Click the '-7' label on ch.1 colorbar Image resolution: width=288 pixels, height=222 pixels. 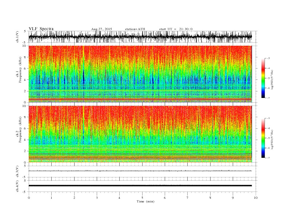[x=268, y=98]
